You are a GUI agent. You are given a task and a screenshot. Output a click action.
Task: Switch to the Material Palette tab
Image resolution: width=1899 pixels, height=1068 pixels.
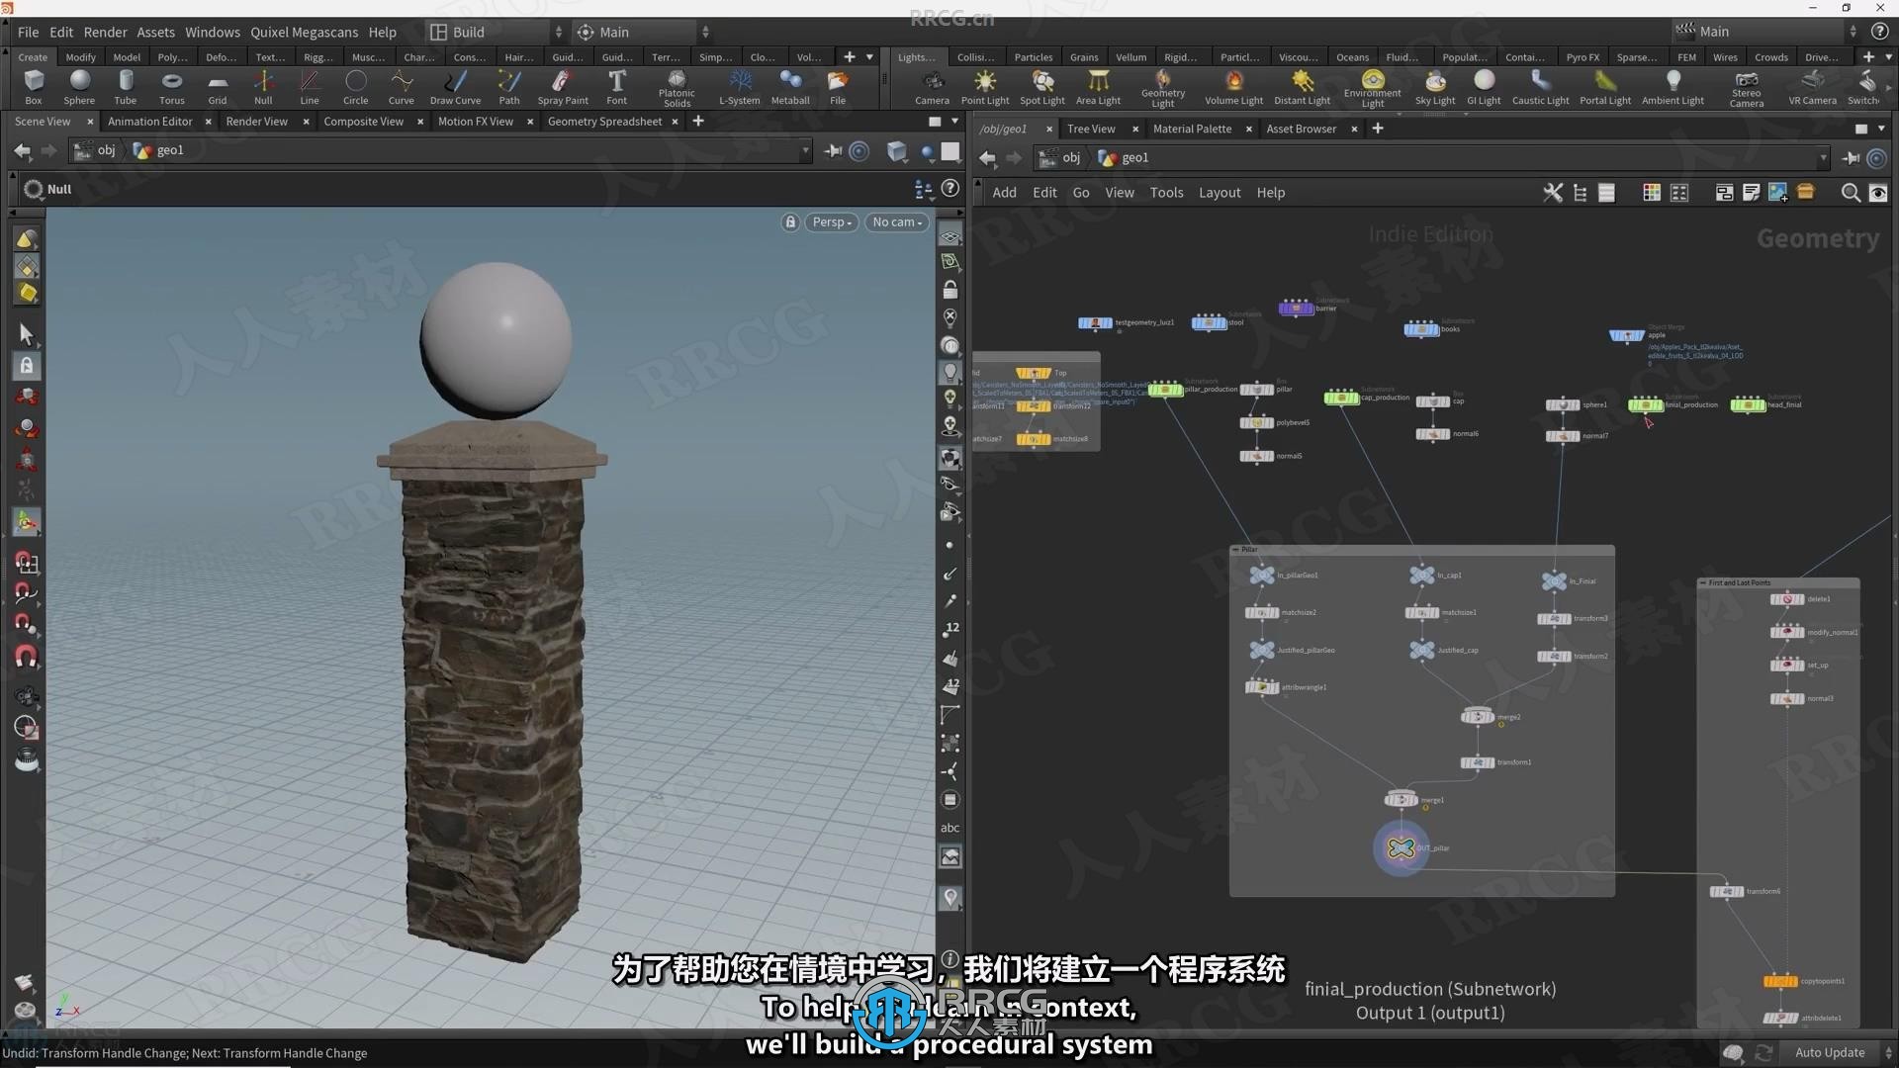coord(1192,129)
